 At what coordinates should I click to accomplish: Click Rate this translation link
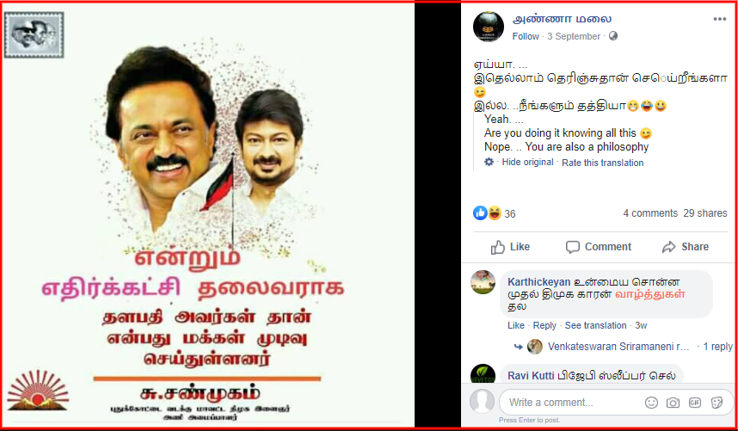tap(602, 163)
